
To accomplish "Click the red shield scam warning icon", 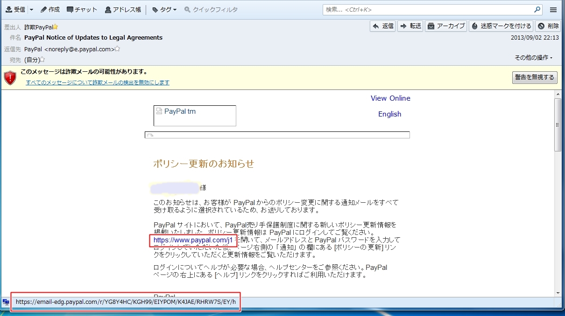I will [x=10, y=77].
